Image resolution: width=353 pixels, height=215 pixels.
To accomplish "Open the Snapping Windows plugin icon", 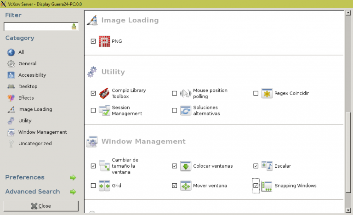I will point(267,186).
